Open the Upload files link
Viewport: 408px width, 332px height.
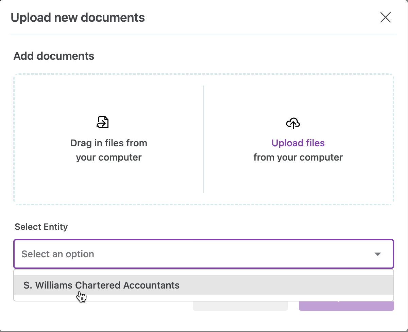(298, 143)
